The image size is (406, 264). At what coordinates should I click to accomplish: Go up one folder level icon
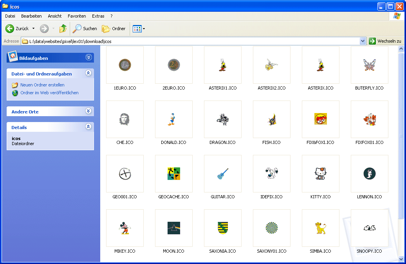[63, 29]
